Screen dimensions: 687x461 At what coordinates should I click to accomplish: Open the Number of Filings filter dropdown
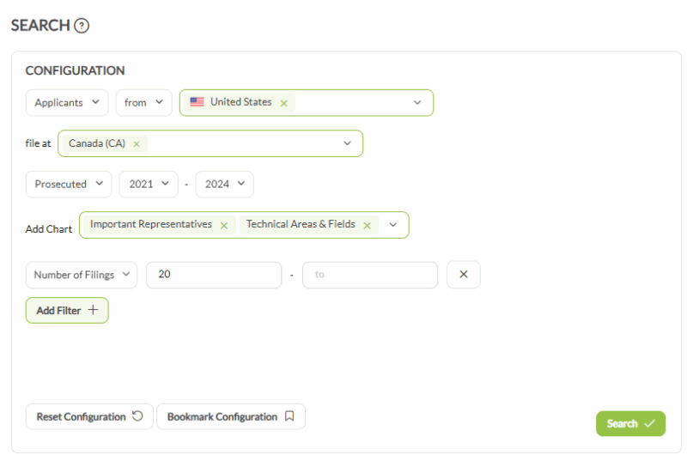click(81, 275)
